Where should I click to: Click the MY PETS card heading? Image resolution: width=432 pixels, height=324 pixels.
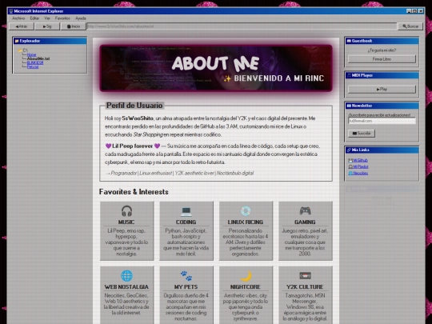click(186, 287)
